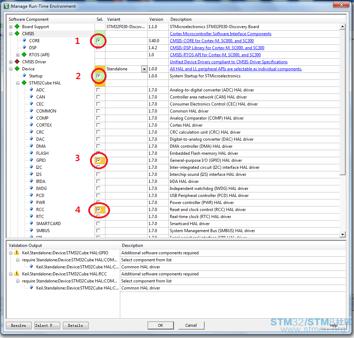This screenshot has height=338, width=354.
Task: Open the Standalone variant dropdown
Action: tap(144, 69)
